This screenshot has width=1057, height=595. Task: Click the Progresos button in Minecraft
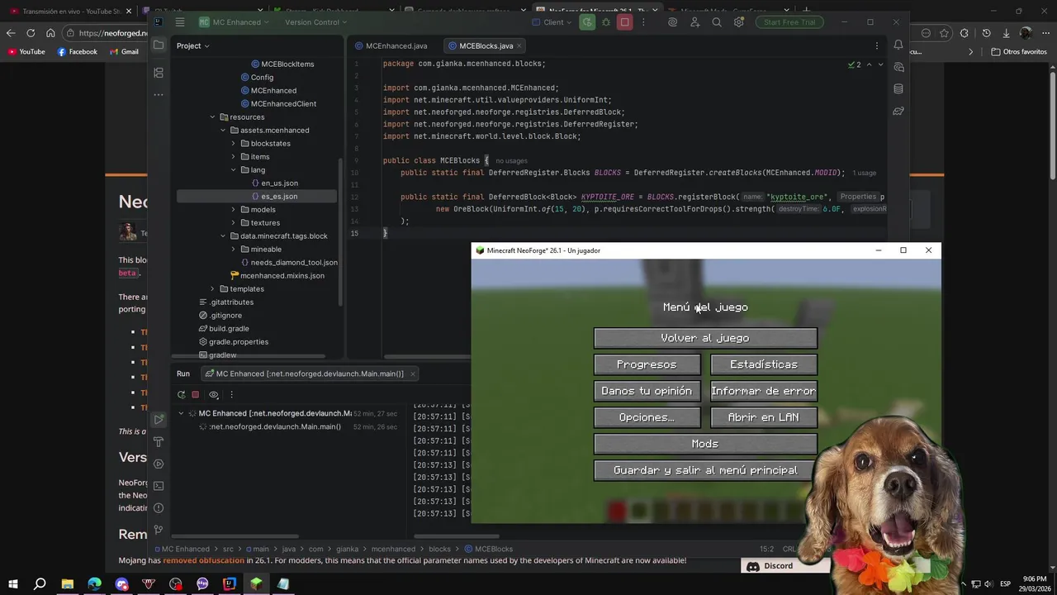tap(647, 364)
